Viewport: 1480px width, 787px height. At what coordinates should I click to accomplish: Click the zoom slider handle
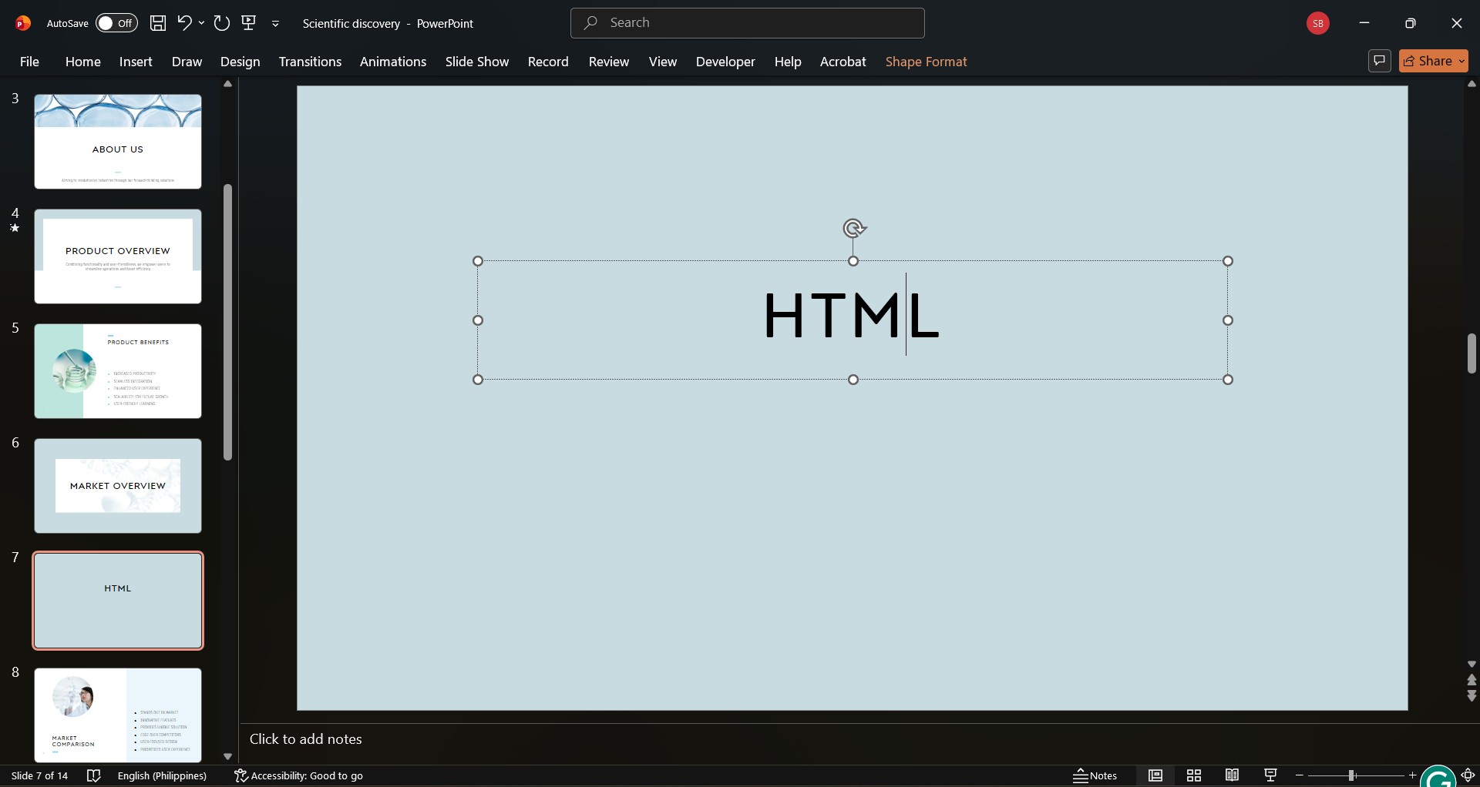pyautogui.click(x=1351, y=775)
